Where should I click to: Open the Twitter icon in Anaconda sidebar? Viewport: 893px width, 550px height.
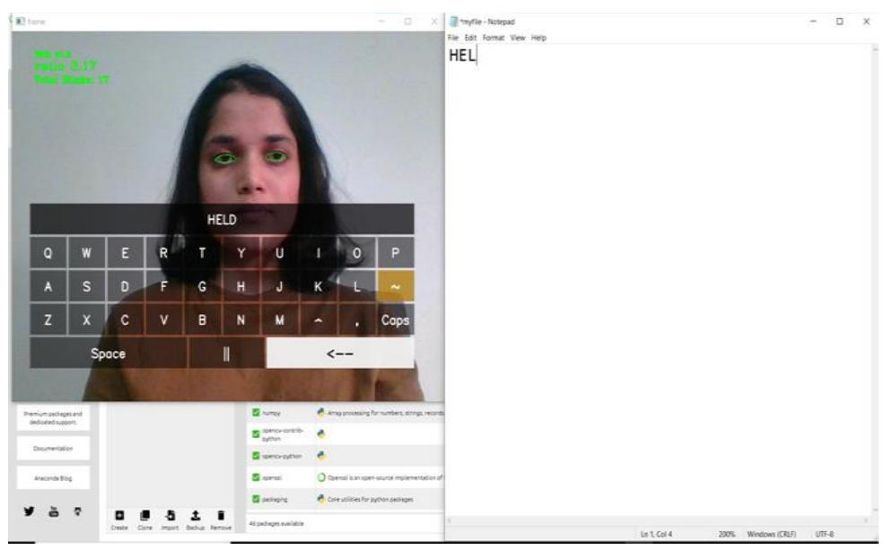click(x=29, y=511)
